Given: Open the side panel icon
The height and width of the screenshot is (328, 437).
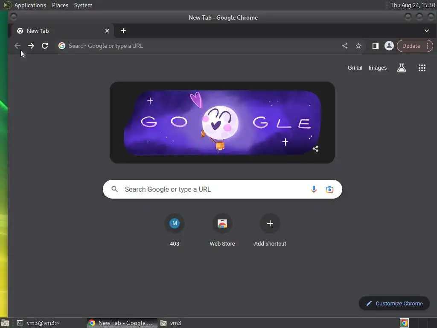Looking at the screenshot, I should click(376, 46).
